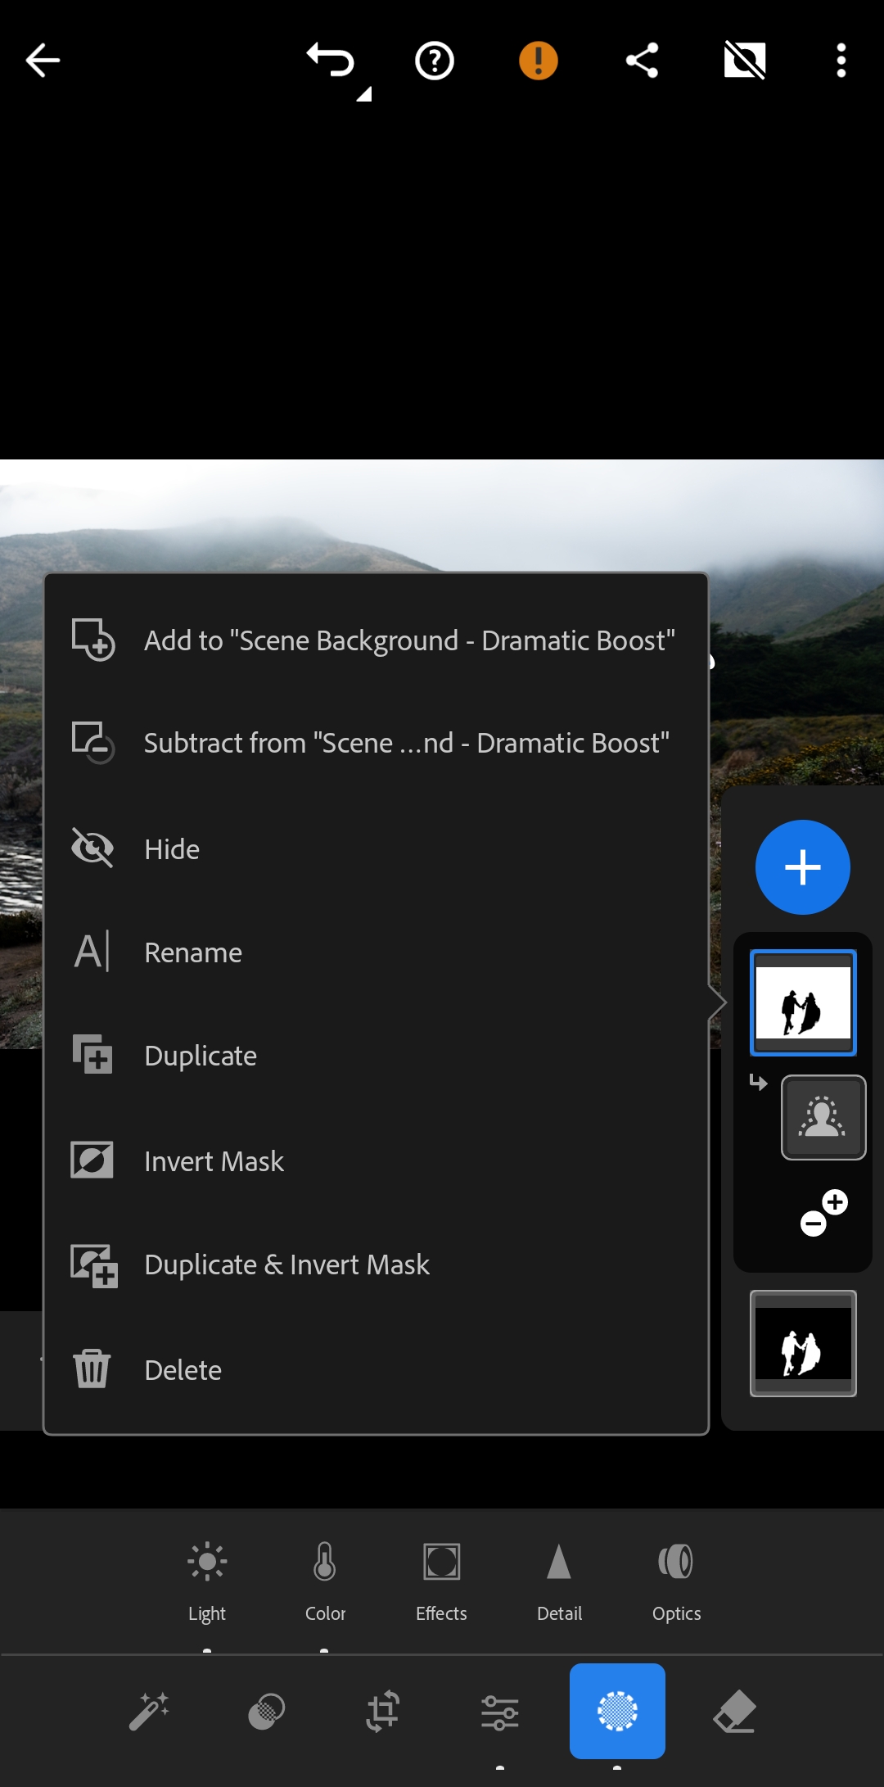Choose Subtract from Scene Background mask
This screenshot has height=1787, width=884.
pos(406,743)
